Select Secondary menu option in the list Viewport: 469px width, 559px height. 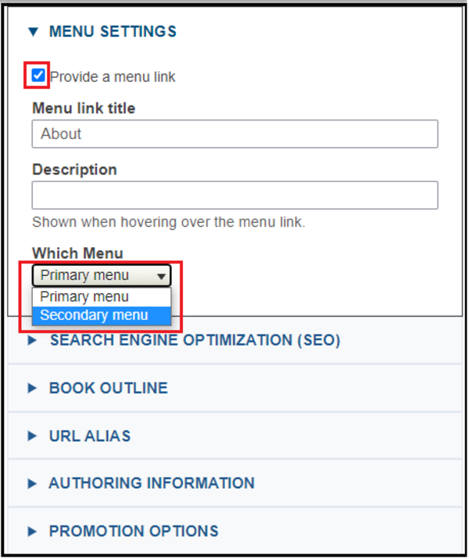point(94,316)
